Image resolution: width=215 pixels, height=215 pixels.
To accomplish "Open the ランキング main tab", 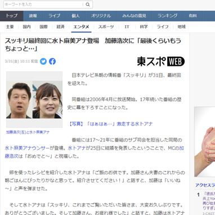I will 168,16.
